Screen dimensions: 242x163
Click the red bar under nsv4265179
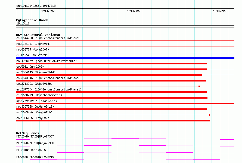(111, 64)
